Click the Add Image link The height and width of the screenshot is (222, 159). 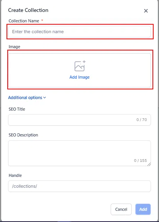[x=79, y=77]
